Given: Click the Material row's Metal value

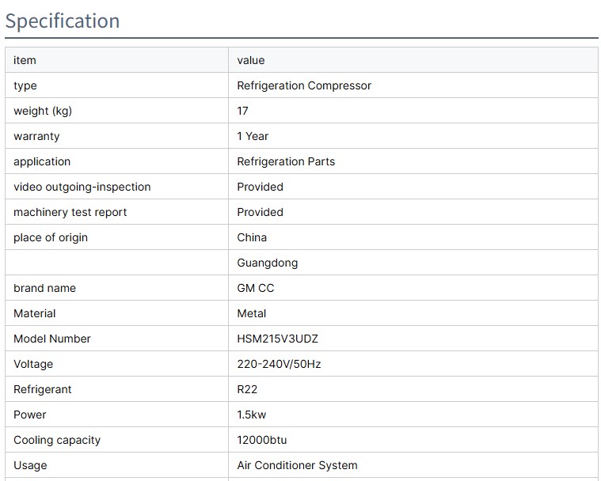Looking at the screenshot, I should [x=252, y=313].
